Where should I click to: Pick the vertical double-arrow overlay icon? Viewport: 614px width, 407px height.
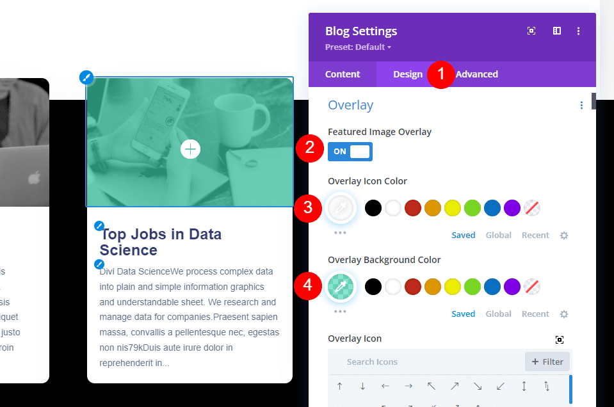click(x=523, y=386)
